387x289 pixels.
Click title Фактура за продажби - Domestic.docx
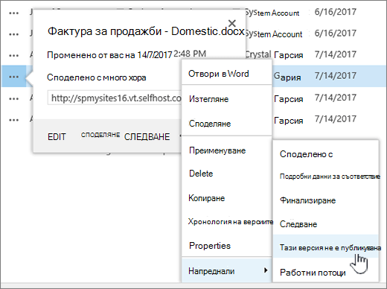point(146,31)
